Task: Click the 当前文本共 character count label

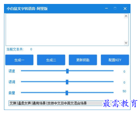Action: pyautogui.click(x=15, y=49)
